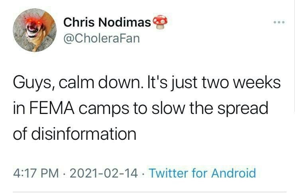Viewport: 295px width, 193px height.
Task: Click the dog profile picture avatar
Action: pyautogui.click(x=34, y=31)
